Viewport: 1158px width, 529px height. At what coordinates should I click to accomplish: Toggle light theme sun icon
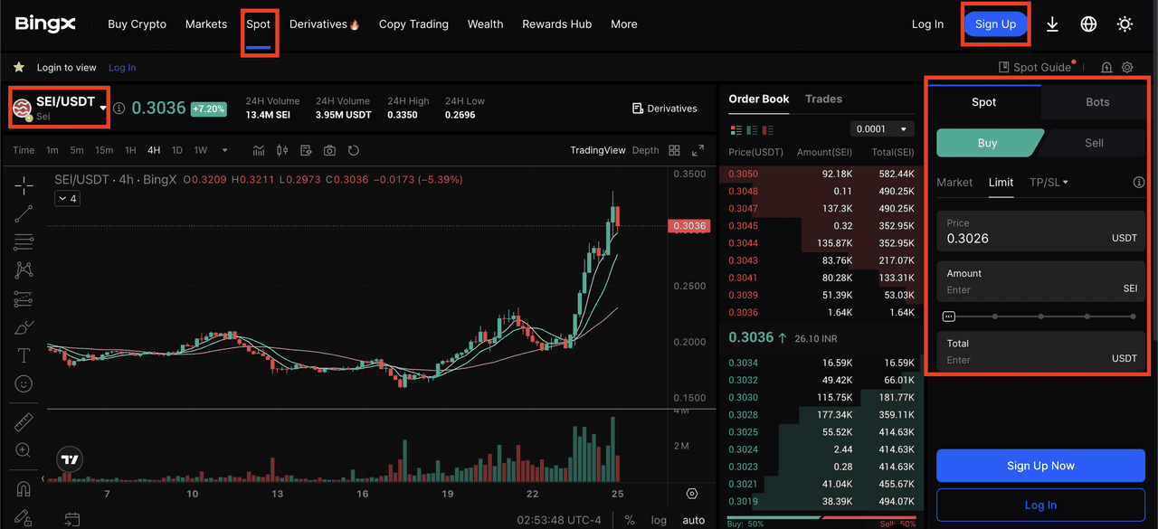pos(1125,24)
